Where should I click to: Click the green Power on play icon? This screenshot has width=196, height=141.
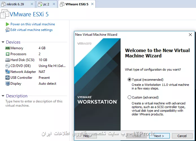(8, 24)
